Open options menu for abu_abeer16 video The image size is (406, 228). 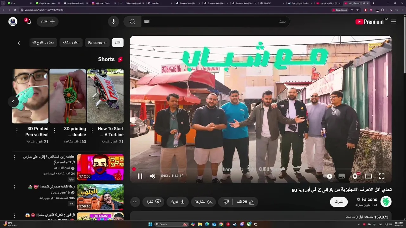[14, 187]
